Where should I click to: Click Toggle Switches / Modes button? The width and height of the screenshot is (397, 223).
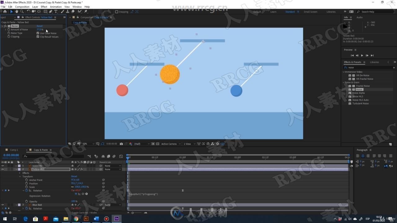[84, 213]
